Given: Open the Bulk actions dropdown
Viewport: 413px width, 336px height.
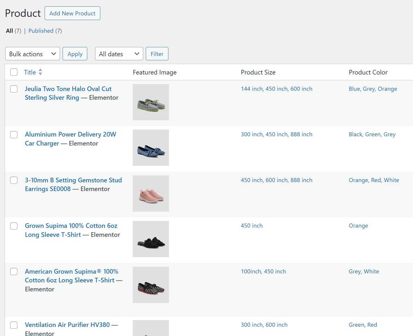Looking at the screenshot, I should point(32,54).
